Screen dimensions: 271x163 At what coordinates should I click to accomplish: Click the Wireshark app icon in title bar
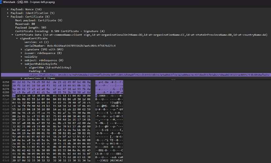coord(1,2)
